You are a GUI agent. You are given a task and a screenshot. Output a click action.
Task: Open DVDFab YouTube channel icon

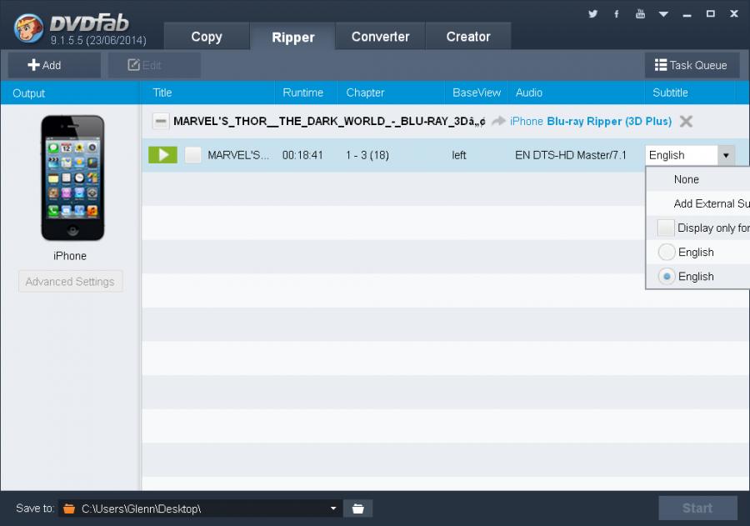640,14
